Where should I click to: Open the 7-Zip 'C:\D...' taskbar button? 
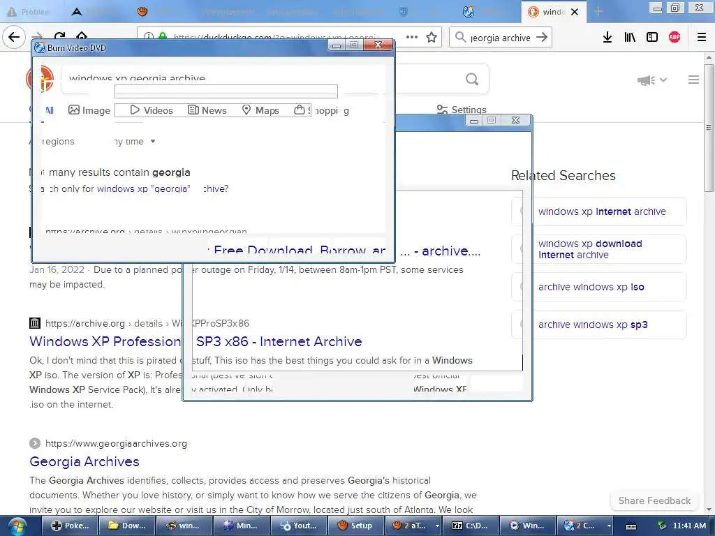470,526
